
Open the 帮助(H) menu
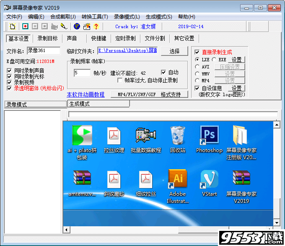187,17
